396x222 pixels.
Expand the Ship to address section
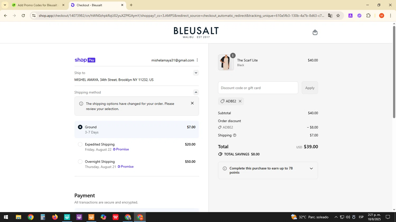point(196,73)
